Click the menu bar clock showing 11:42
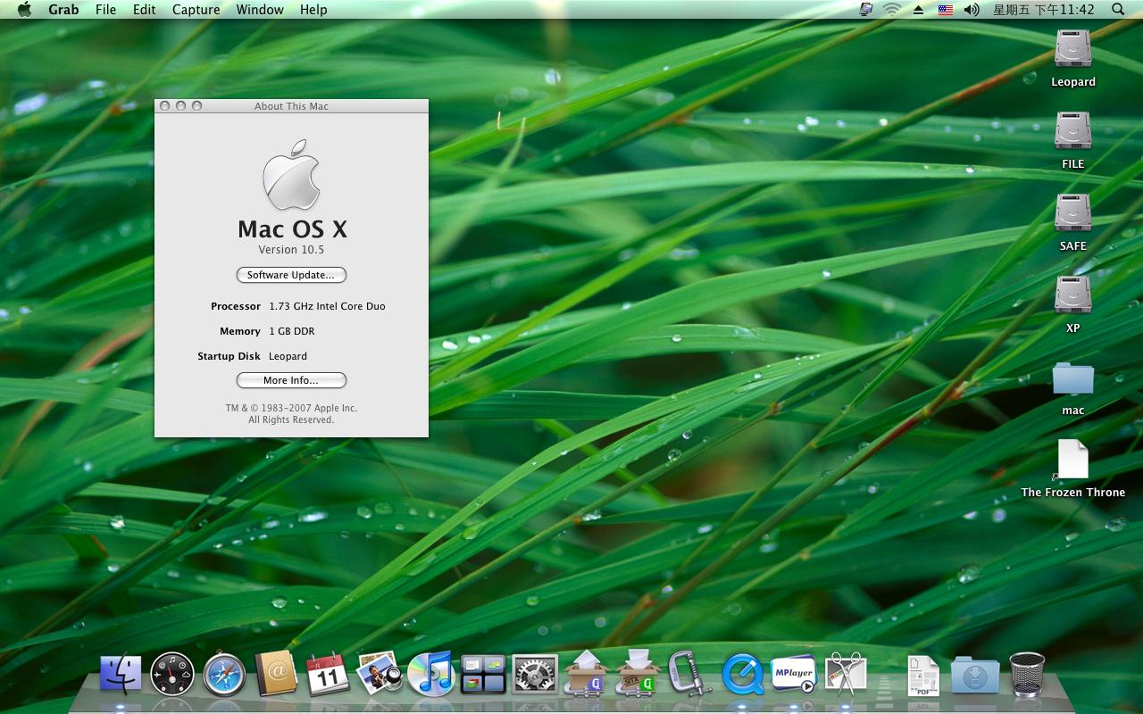 point(1043,9)
